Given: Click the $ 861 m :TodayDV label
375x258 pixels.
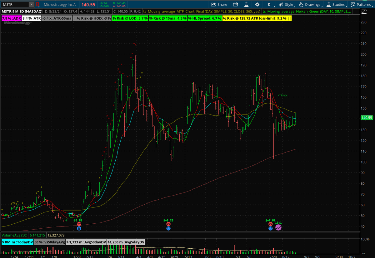Looking at the screenshot, I should pos(17,242).
